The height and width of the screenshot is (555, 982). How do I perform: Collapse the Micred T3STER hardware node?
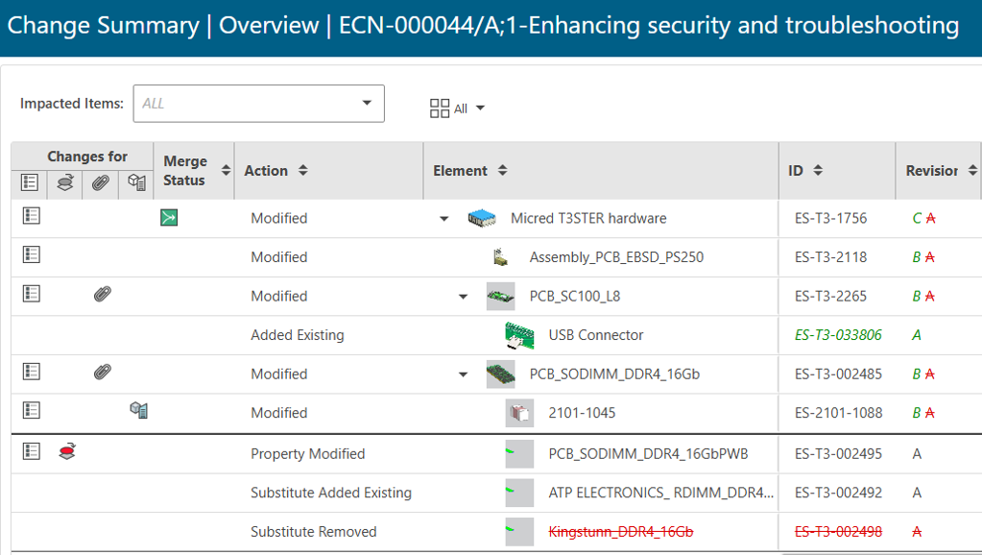tap(443, 219)
